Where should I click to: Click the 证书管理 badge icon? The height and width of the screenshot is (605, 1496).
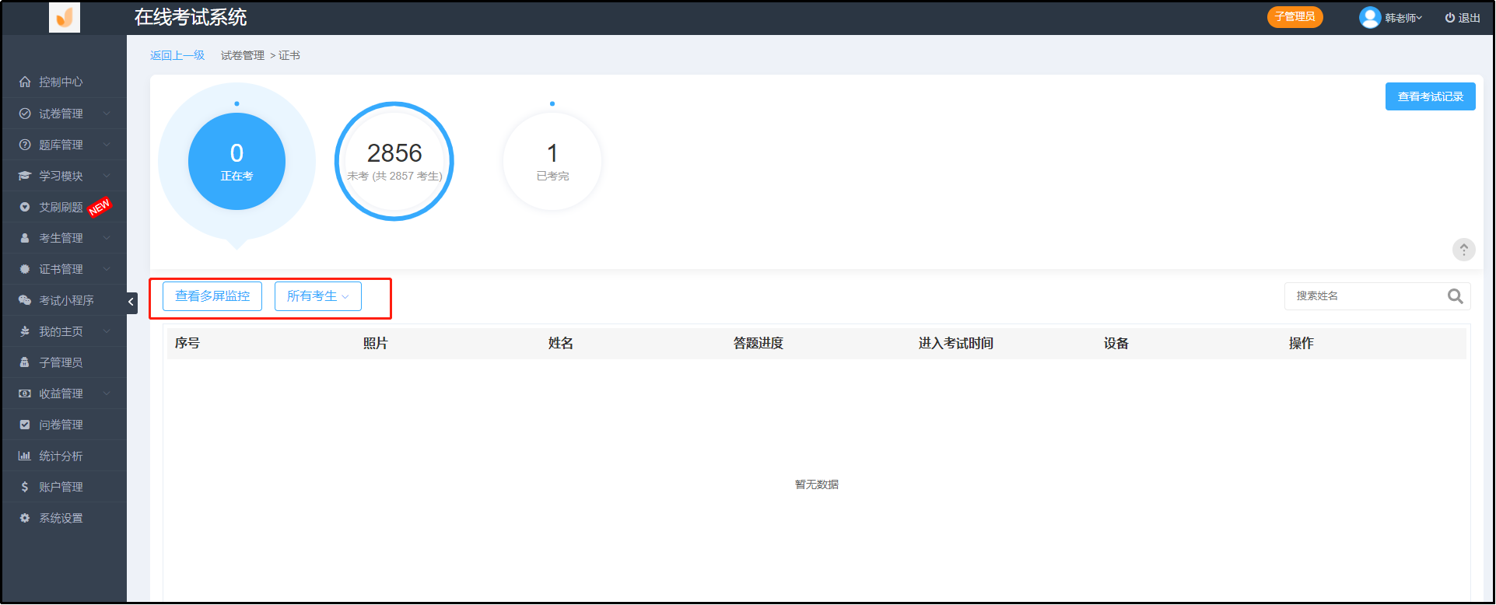[25, 269]
